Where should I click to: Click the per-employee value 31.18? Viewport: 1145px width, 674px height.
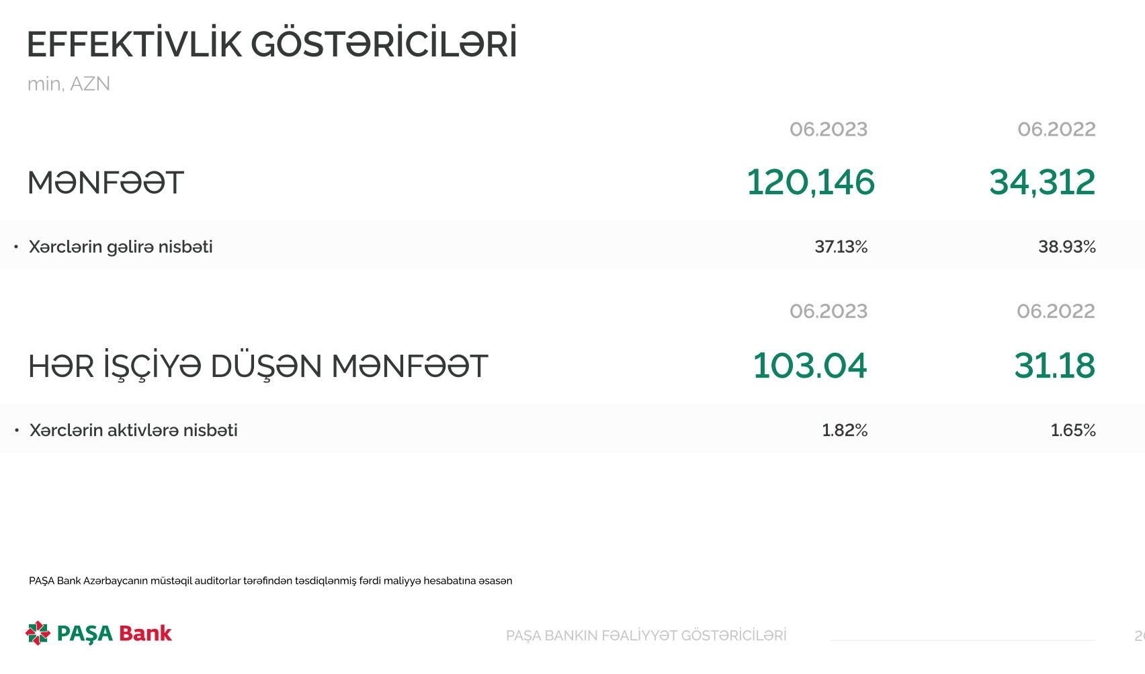coord(1054,366)
